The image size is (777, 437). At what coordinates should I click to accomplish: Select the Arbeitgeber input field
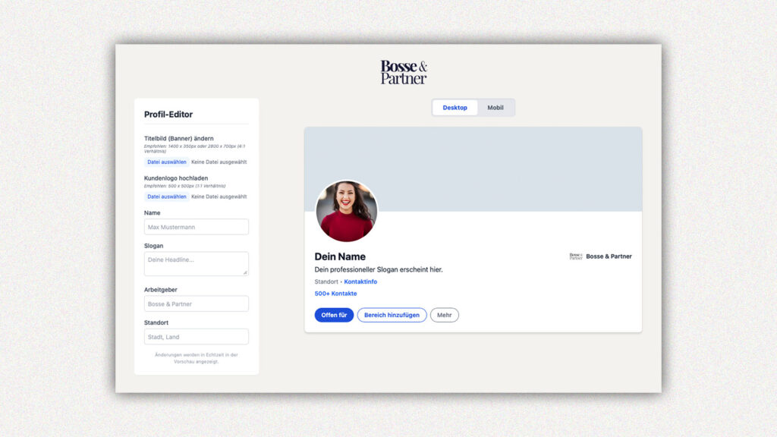197,303
